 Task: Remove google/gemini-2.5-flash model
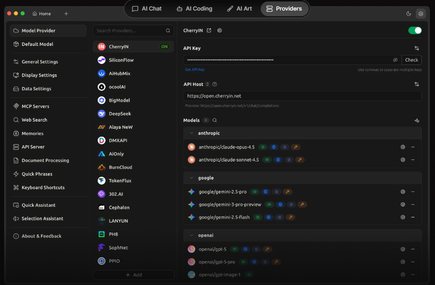coord(413,217)
